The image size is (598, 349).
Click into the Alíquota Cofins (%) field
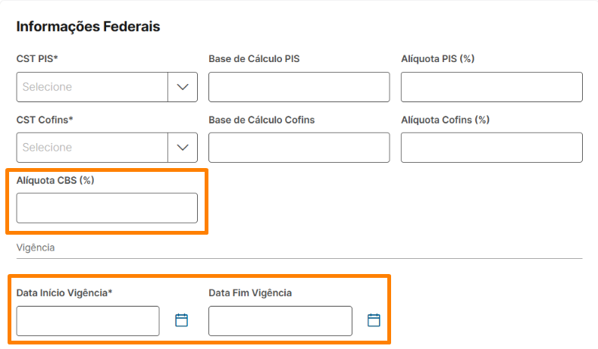tap(491, 148)
